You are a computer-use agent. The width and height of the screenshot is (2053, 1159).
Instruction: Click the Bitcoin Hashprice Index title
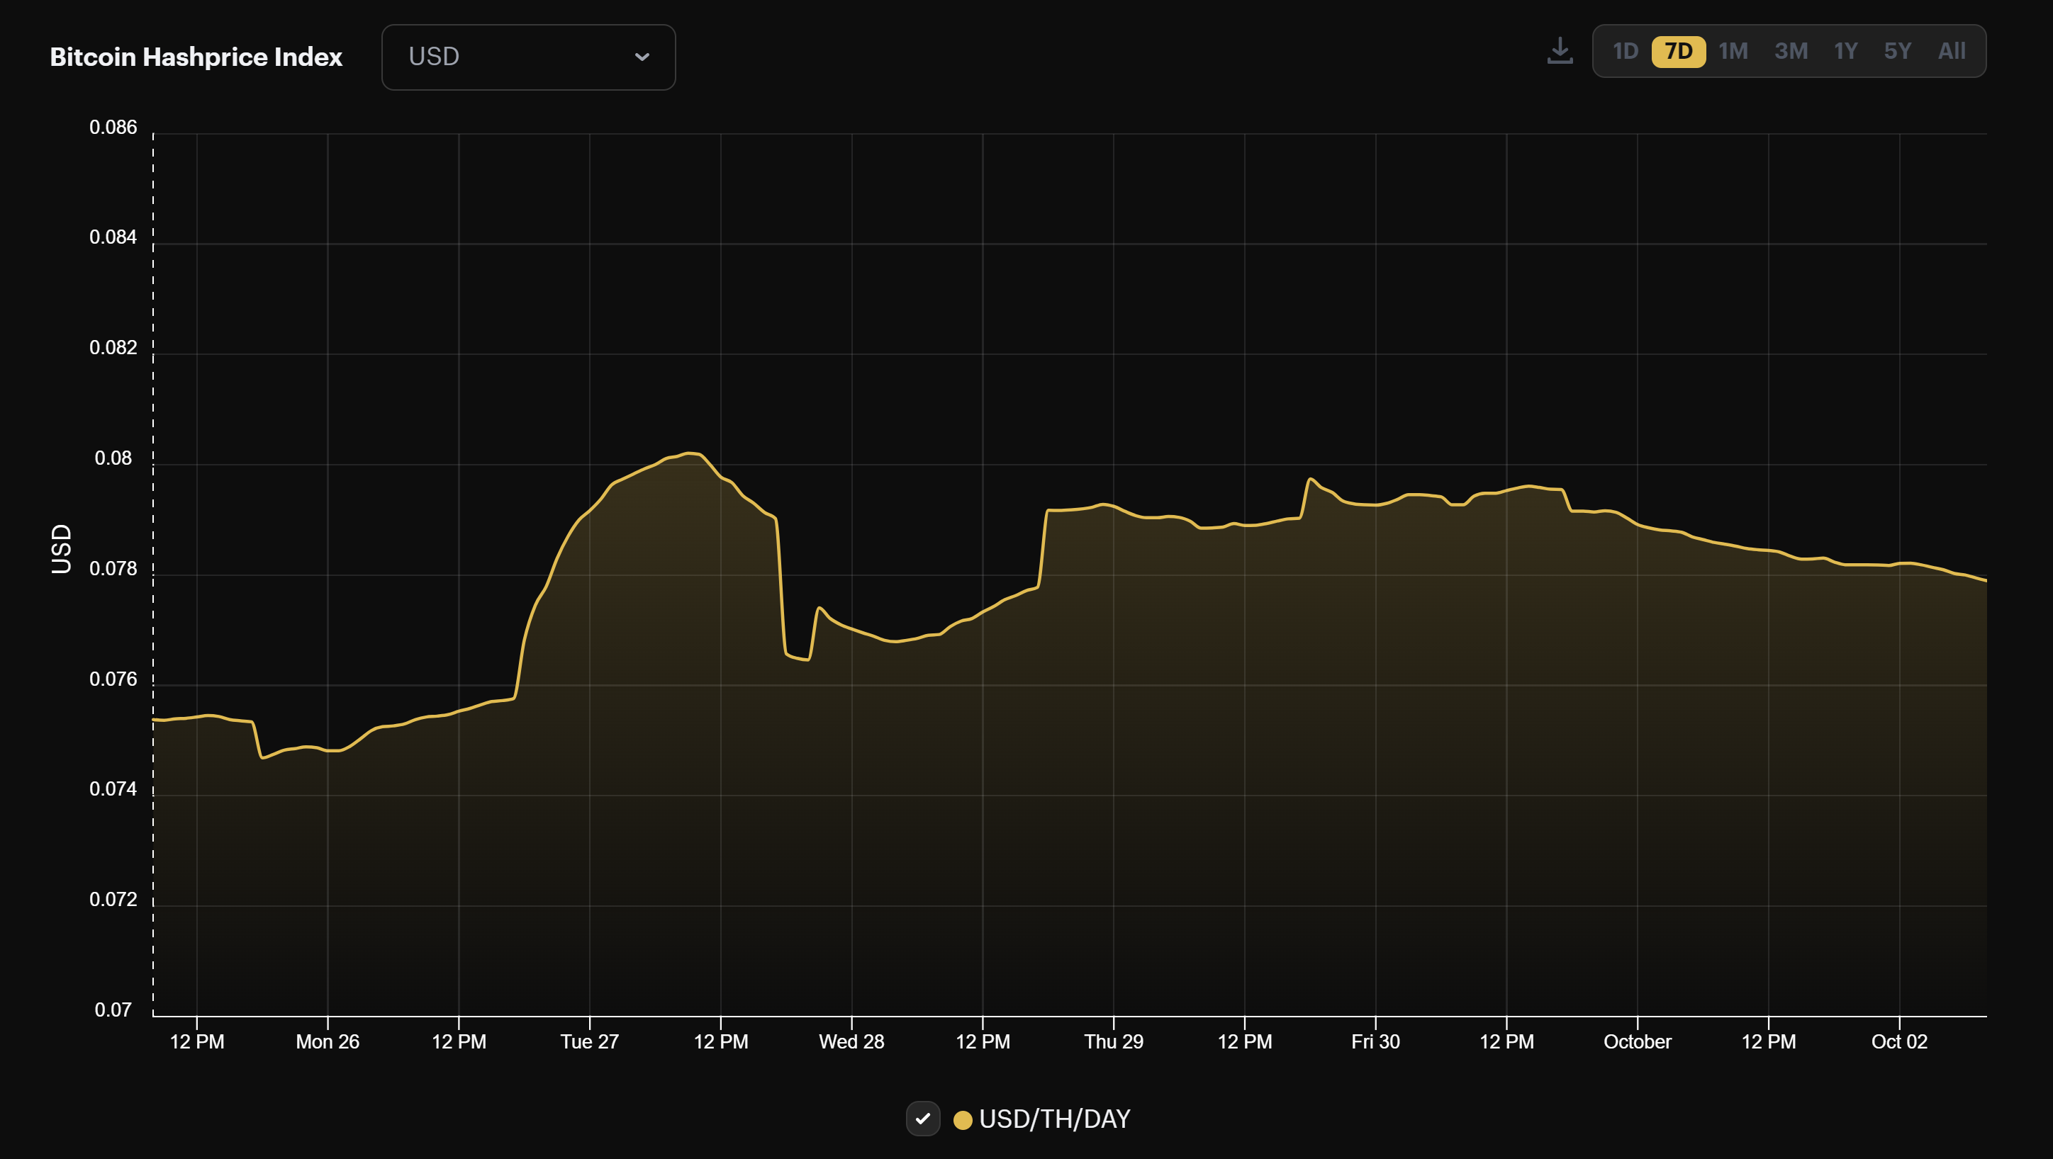(196, 57)
